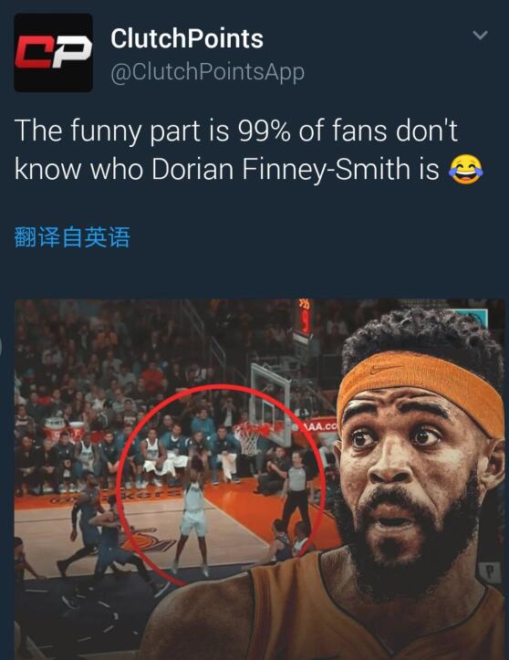
Task: Open the attached basketball photo
Action: (260, 479)
